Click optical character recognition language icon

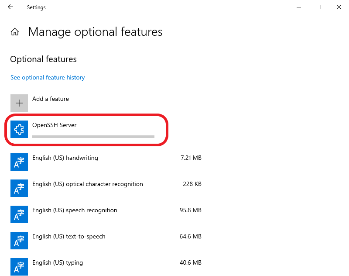[19, 188]
